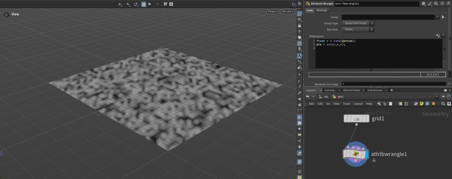
Task: Toggle the lock flag under attribwrangle1
Action: click(x=374, y=160)
